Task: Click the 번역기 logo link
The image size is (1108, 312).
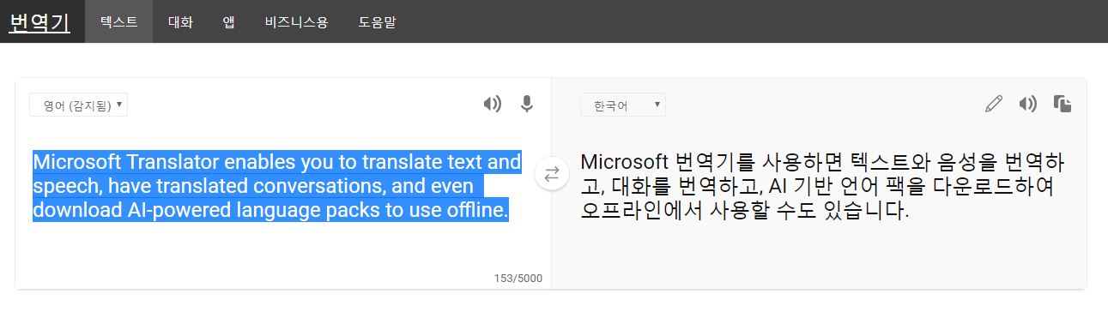Action: click(39, 21)
